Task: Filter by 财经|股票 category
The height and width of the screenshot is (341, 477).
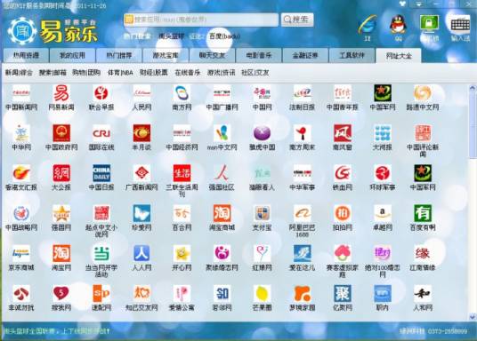Action: tap(154, 73)
